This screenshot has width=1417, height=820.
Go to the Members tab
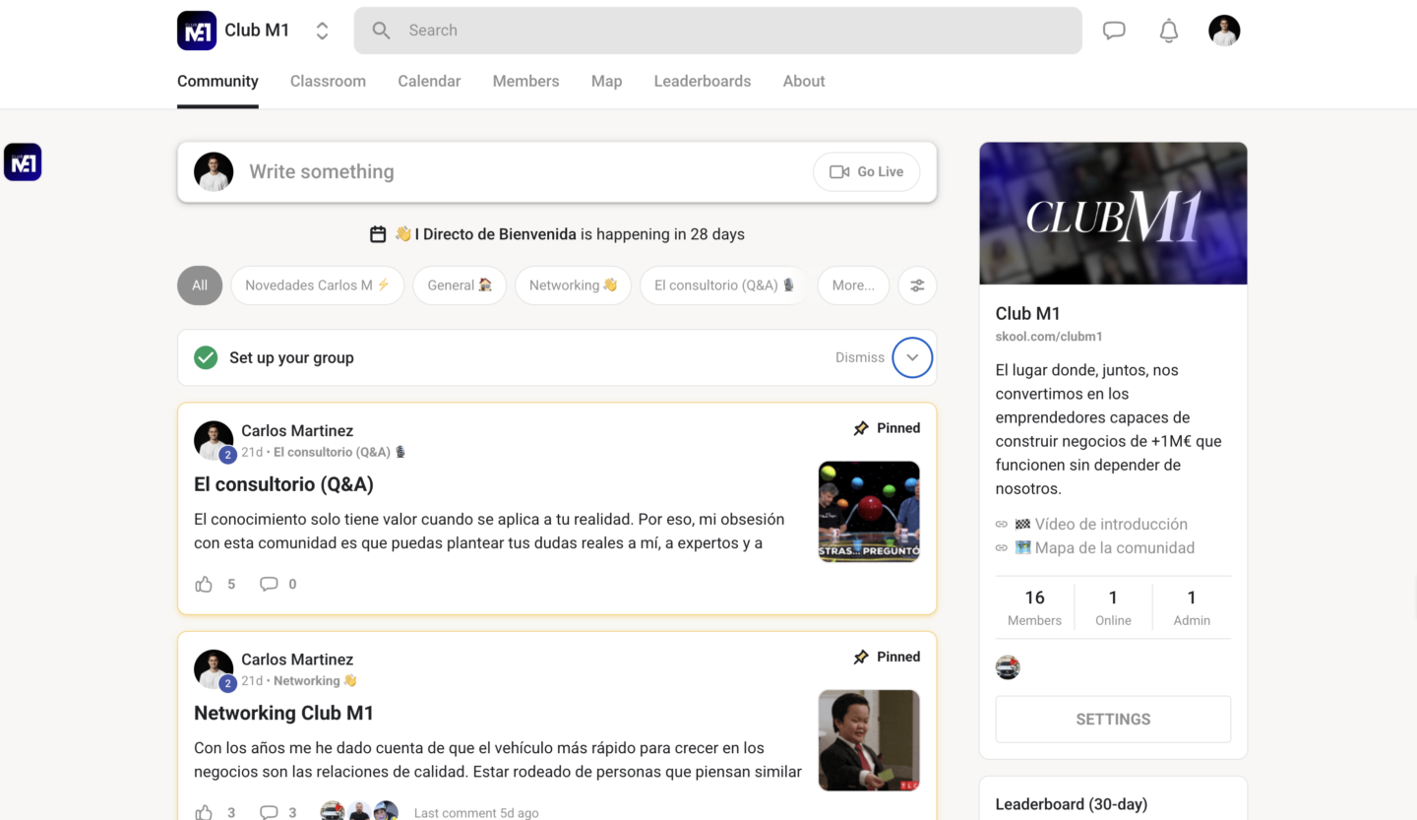click(525, 82)
